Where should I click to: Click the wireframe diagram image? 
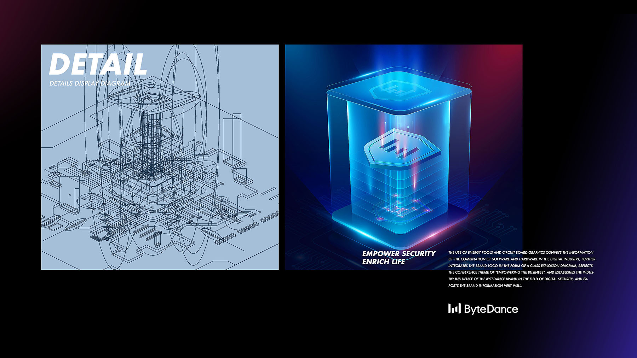[x=160, y=157]
